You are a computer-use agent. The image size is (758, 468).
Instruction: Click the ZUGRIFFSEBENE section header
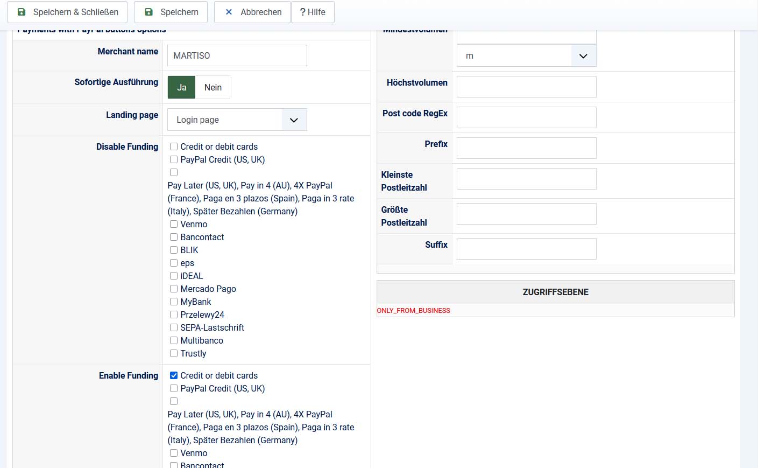pos(555,292)
